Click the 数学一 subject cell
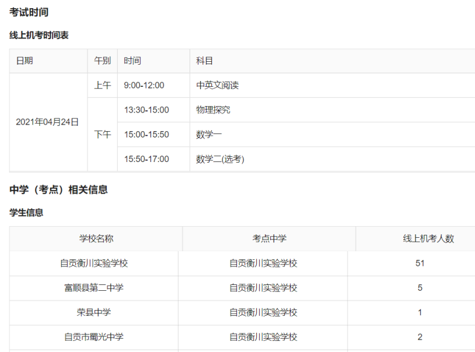 [209, 135]
